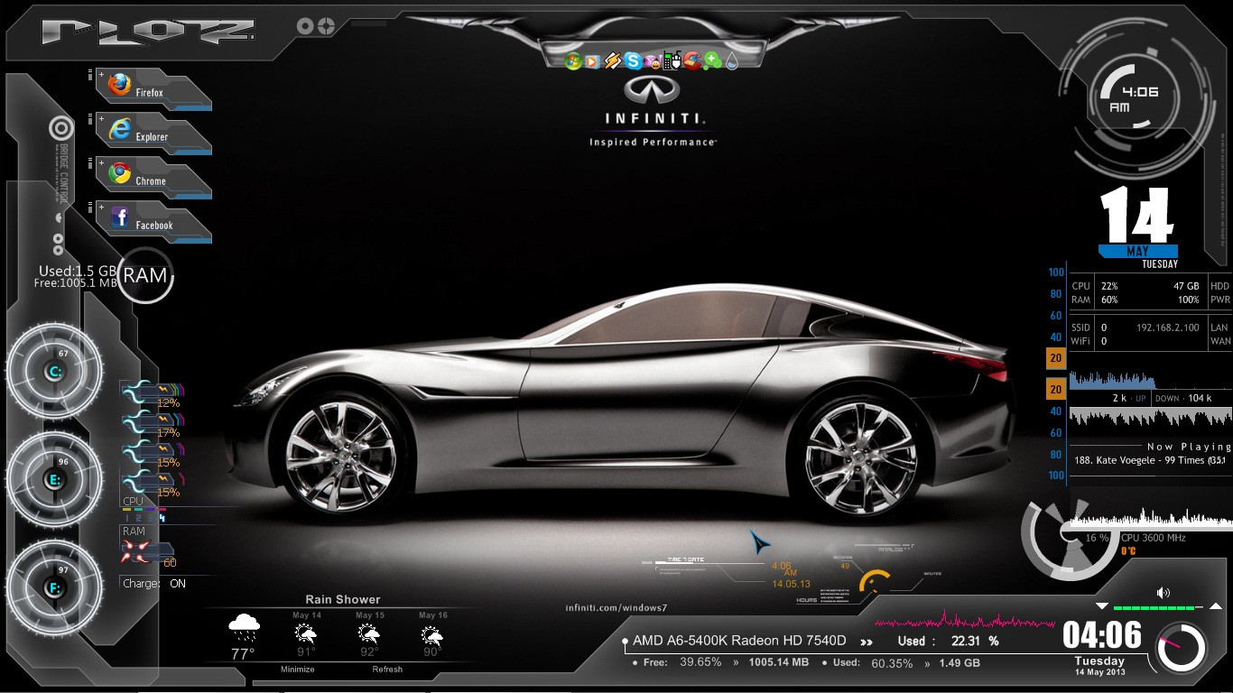The width and height of the screenshot is (1233, 693).
Task: Click the plus sign beside Explorer launcher
Action: pos(101,119)
